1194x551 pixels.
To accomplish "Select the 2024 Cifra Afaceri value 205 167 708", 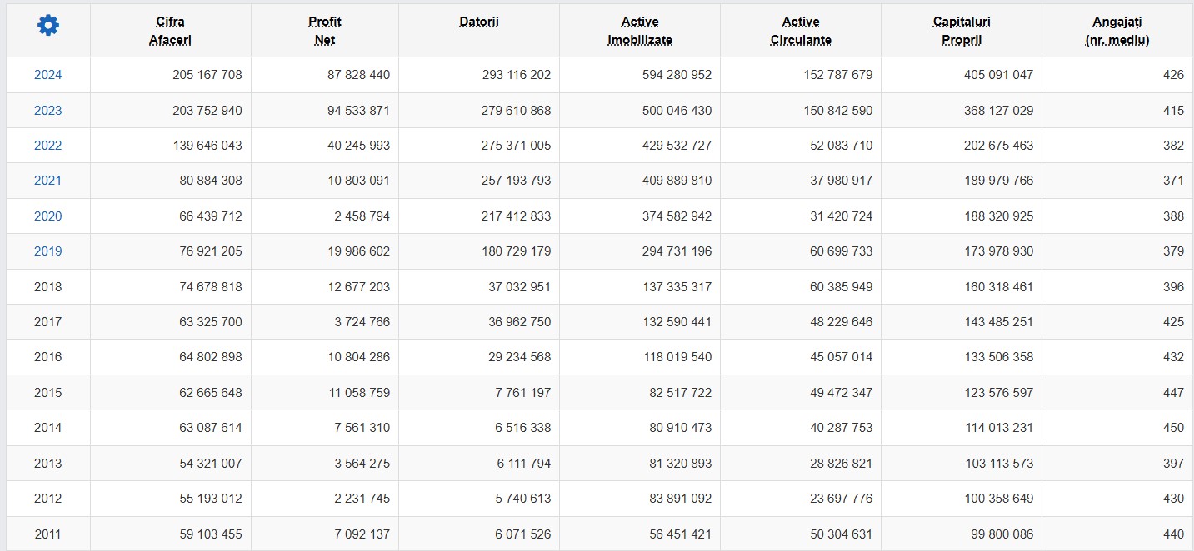I will point(207,75).
